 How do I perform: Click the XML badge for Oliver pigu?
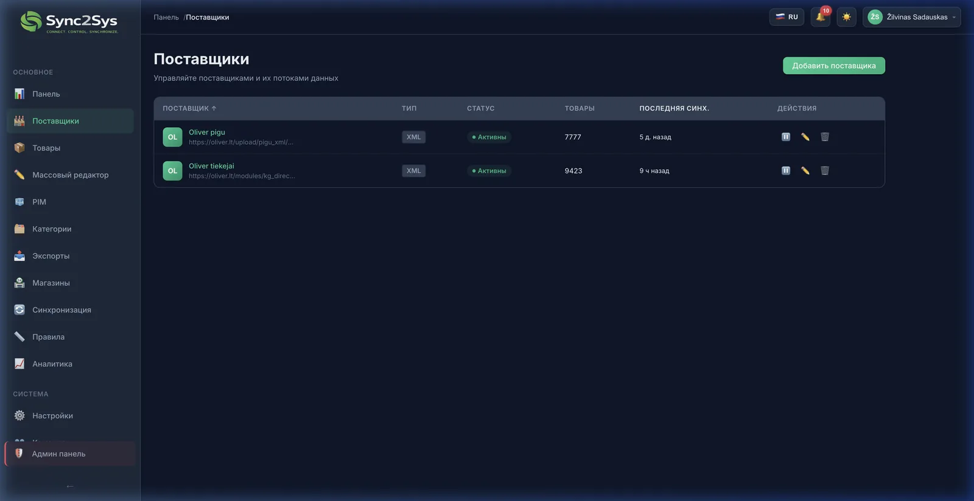click(x=413, y=137)
